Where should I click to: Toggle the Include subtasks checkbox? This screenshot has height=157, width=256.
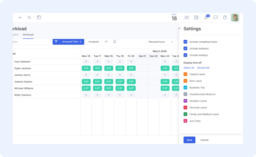[185, 49]
